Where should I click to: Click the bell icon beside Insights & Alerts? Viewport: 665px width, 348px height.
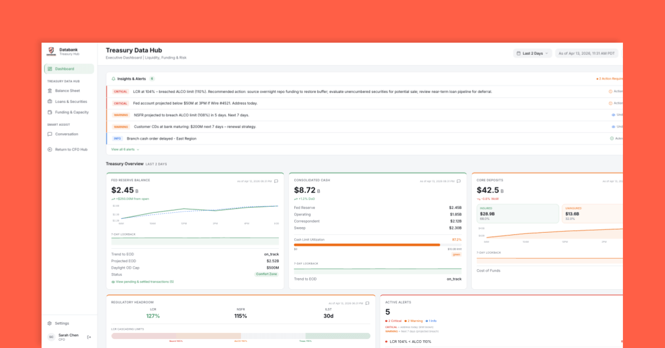[x=113, y=79]
